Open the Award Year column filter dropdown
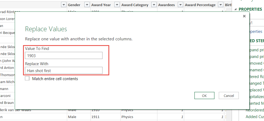 click(x=87, y=5)
